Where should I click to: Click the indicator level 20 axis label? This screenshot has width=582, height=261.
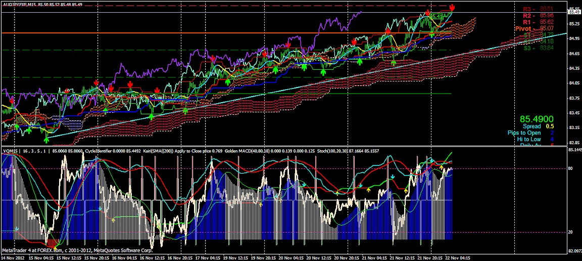pyautogui.click(x=570, y=232)
